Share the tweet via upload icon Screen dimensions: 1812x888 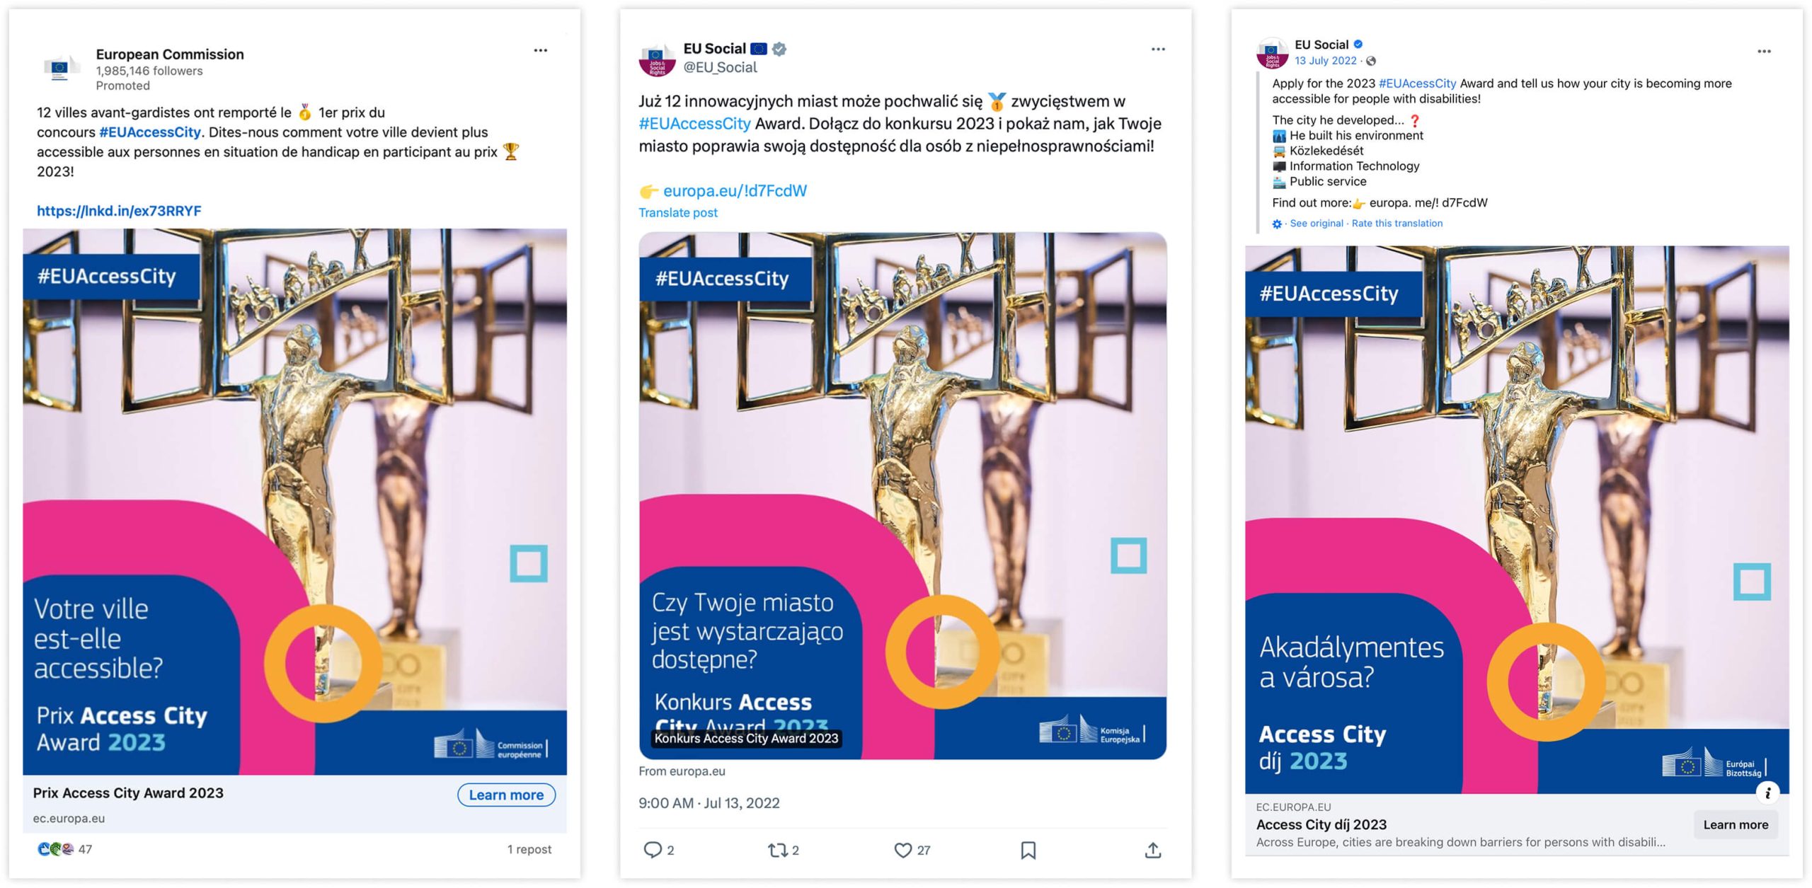click(1153, 850)
